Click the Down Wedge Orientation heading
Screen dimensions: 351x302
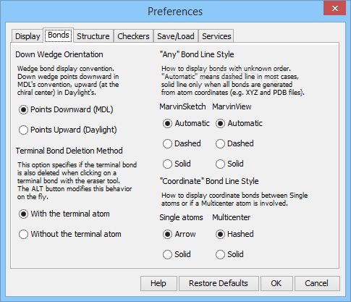click(59, 54)
